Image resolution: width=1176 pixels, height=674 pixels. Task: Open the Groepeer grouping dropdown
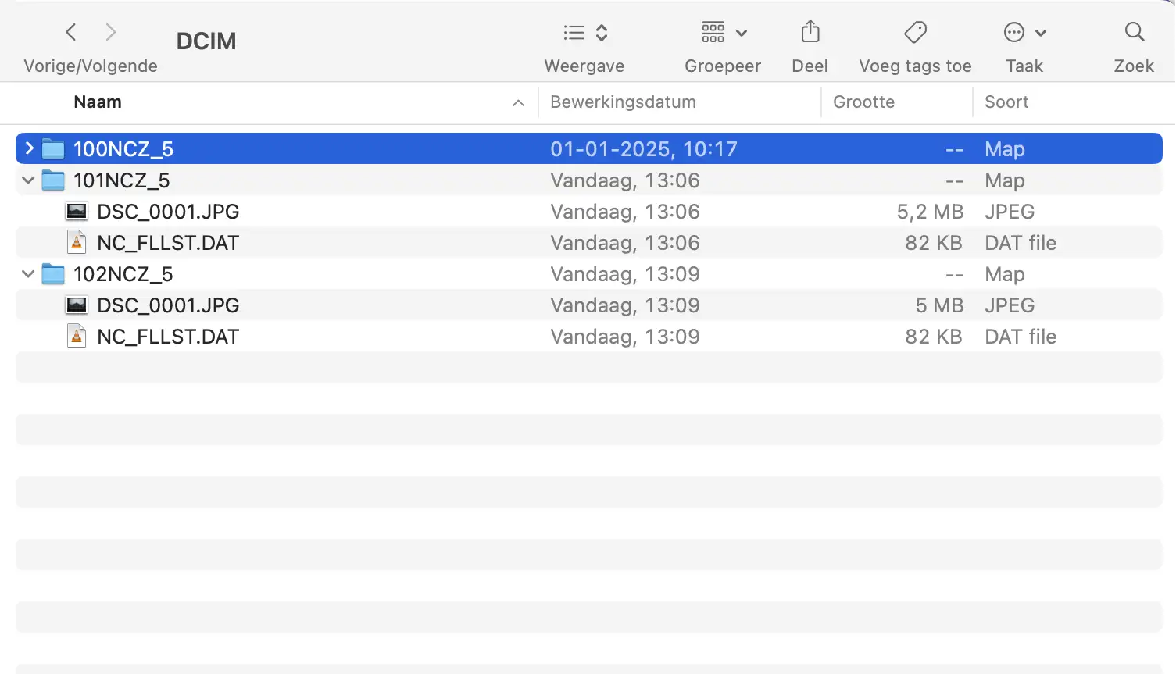(x=724, y=33)
